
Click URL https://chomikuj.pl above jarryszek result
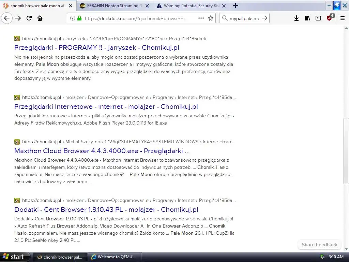click(x=42, y=39)
